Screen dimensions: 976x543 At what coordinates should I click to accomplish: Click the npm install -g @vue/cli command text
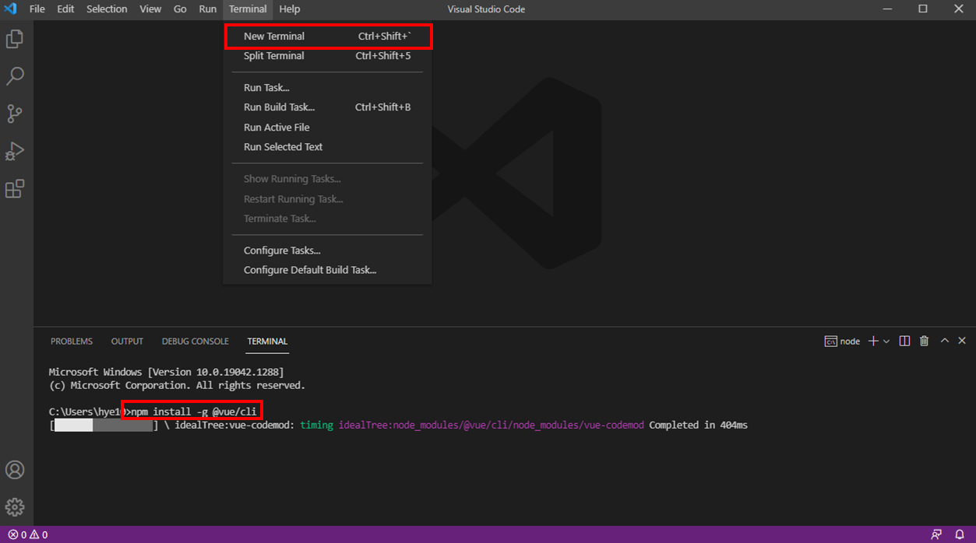tap(194, 412)
